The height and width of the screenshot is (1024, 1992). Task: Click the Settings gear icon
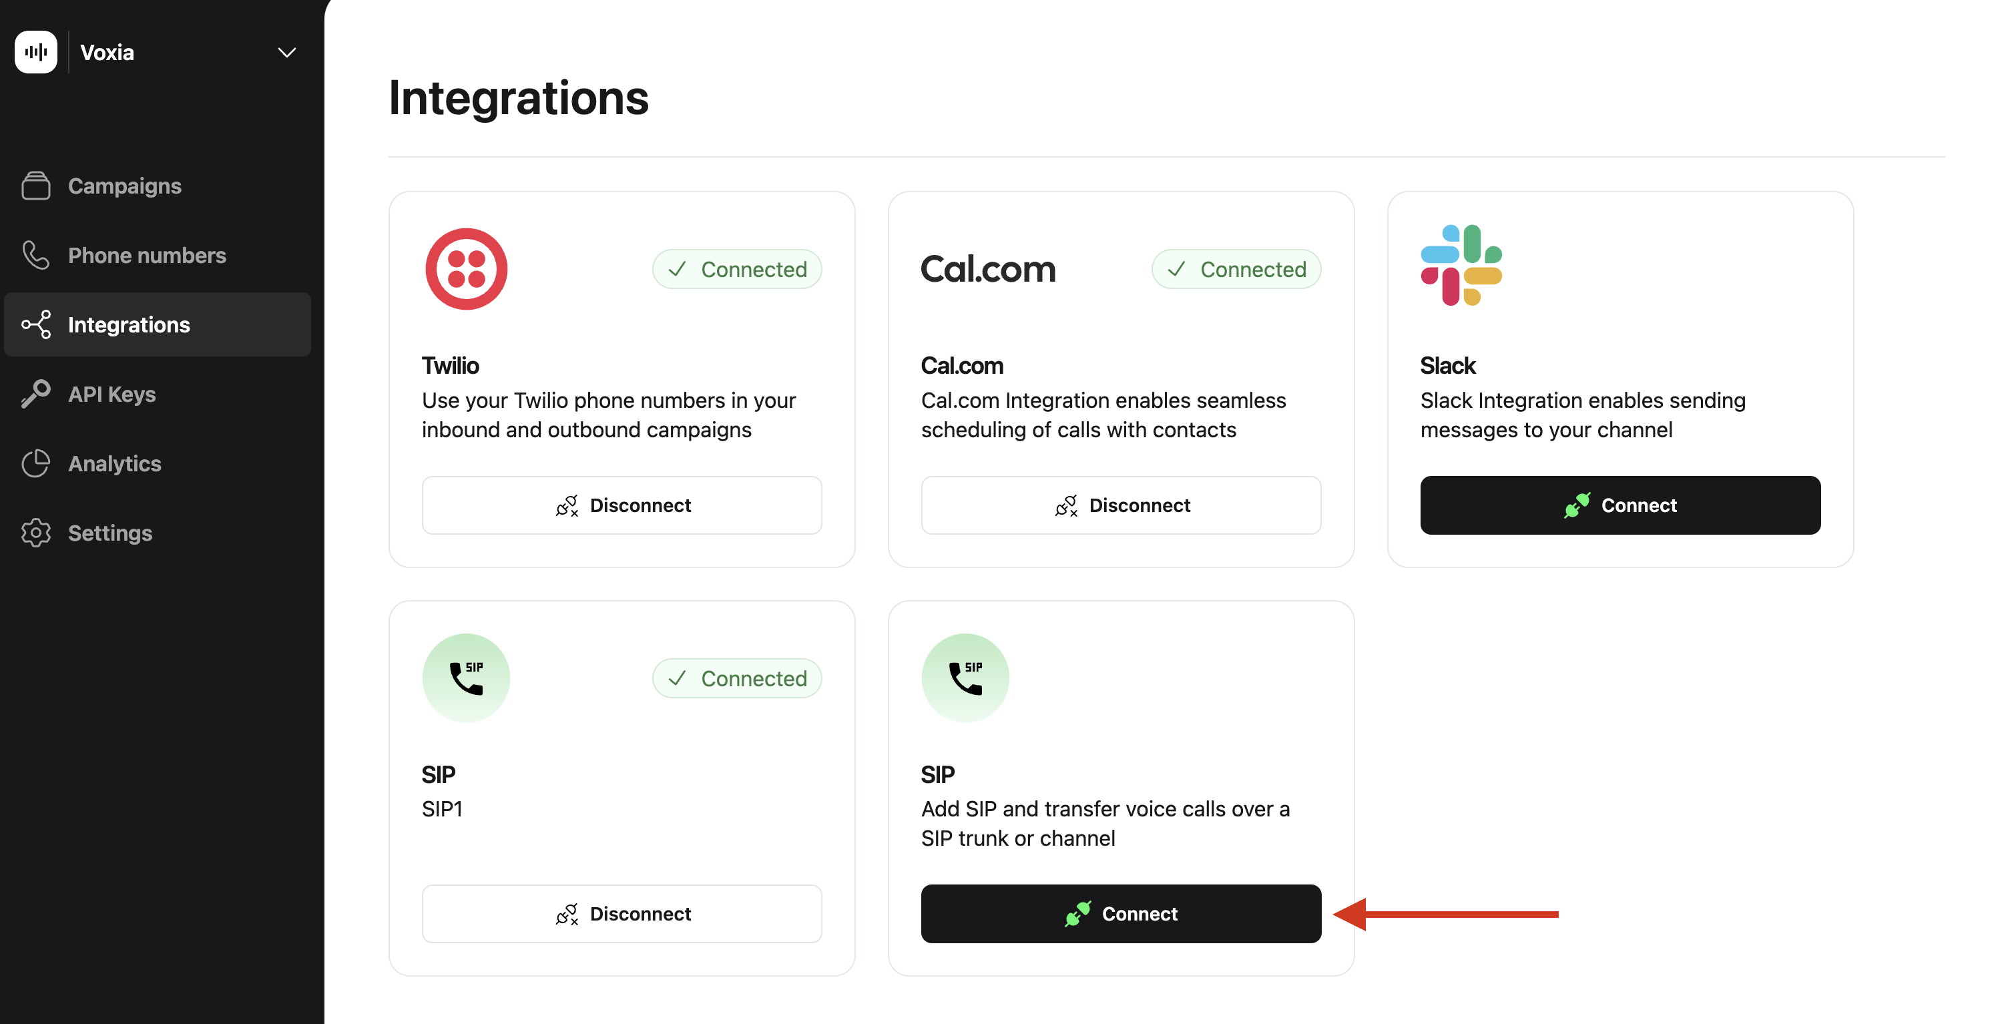tap(35, 533)
